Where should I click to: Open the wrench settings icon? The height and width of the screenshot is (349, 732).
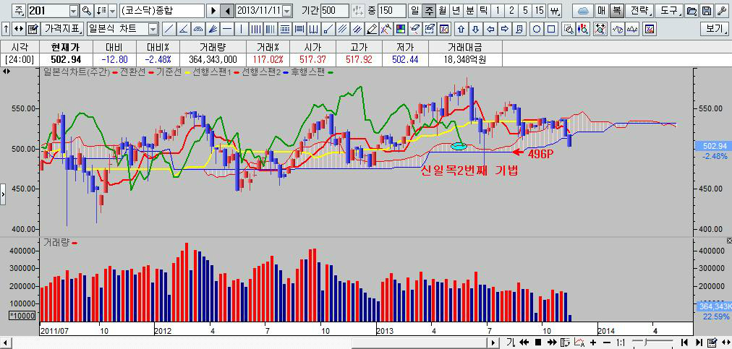click(x=720, y=11)
